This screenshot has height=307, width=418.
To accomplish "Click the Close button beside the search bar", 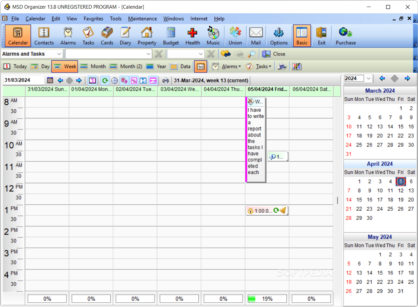I will pos(274,54).
